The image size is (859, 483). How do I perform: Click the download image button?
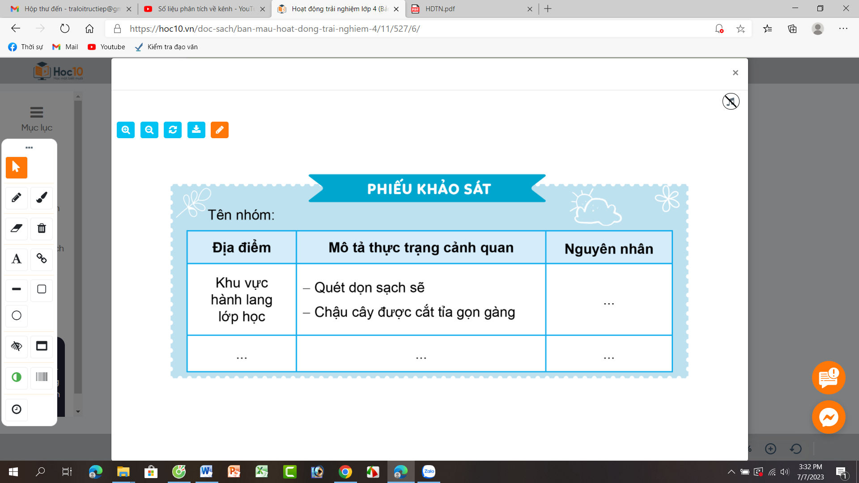click(x=196, y=130)
